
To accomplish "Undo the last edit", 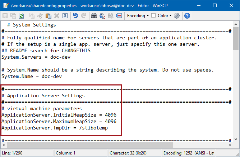I will pyautogui.click(x=75, y=16).
